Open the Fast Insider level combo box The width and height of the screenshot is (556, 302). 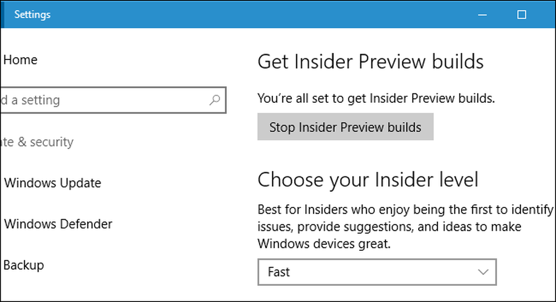click(x=377, y=272)
